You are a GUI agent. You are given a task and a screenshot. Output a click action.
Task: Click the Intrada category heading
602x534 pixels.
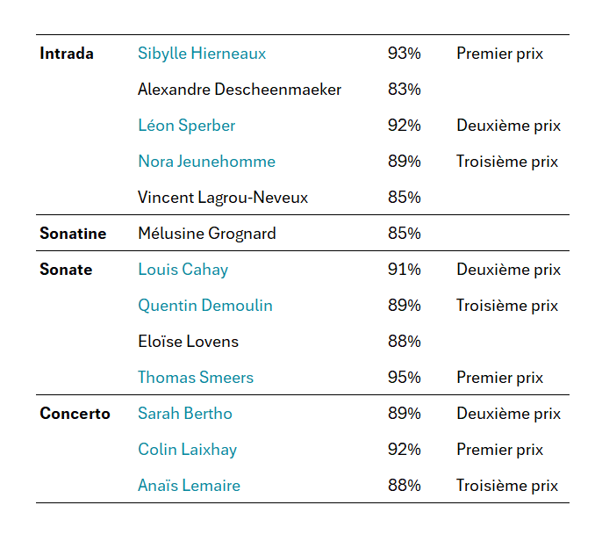coord(67,54)
